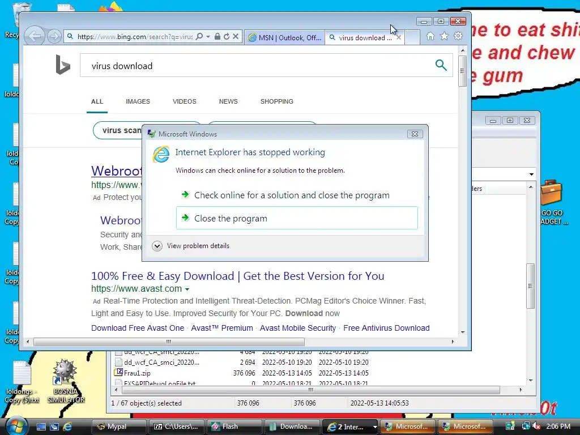The image size is (580, 435).
Task: Click the IE forward navigation arrow
Action: pyautogui.click(x=54, y=36)
